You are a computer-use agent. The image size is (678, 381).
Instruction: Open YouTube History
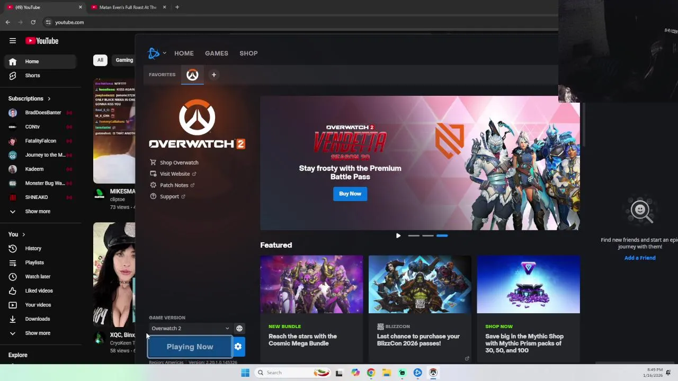(x=40, y=248)
